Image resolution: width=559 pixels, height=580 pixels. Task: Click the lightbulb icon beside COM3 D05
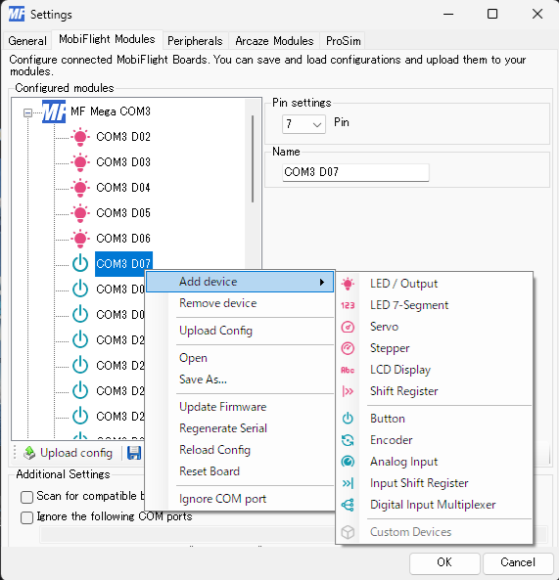80,213
